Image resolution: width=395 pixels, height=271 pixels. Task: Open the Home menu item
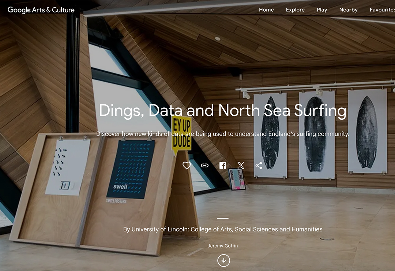coord(266,10)
